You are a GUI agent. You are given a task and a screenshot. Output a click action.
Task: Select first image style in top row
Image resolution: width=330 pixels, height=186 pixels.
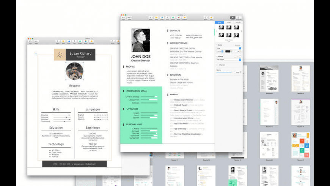(221, 27)
